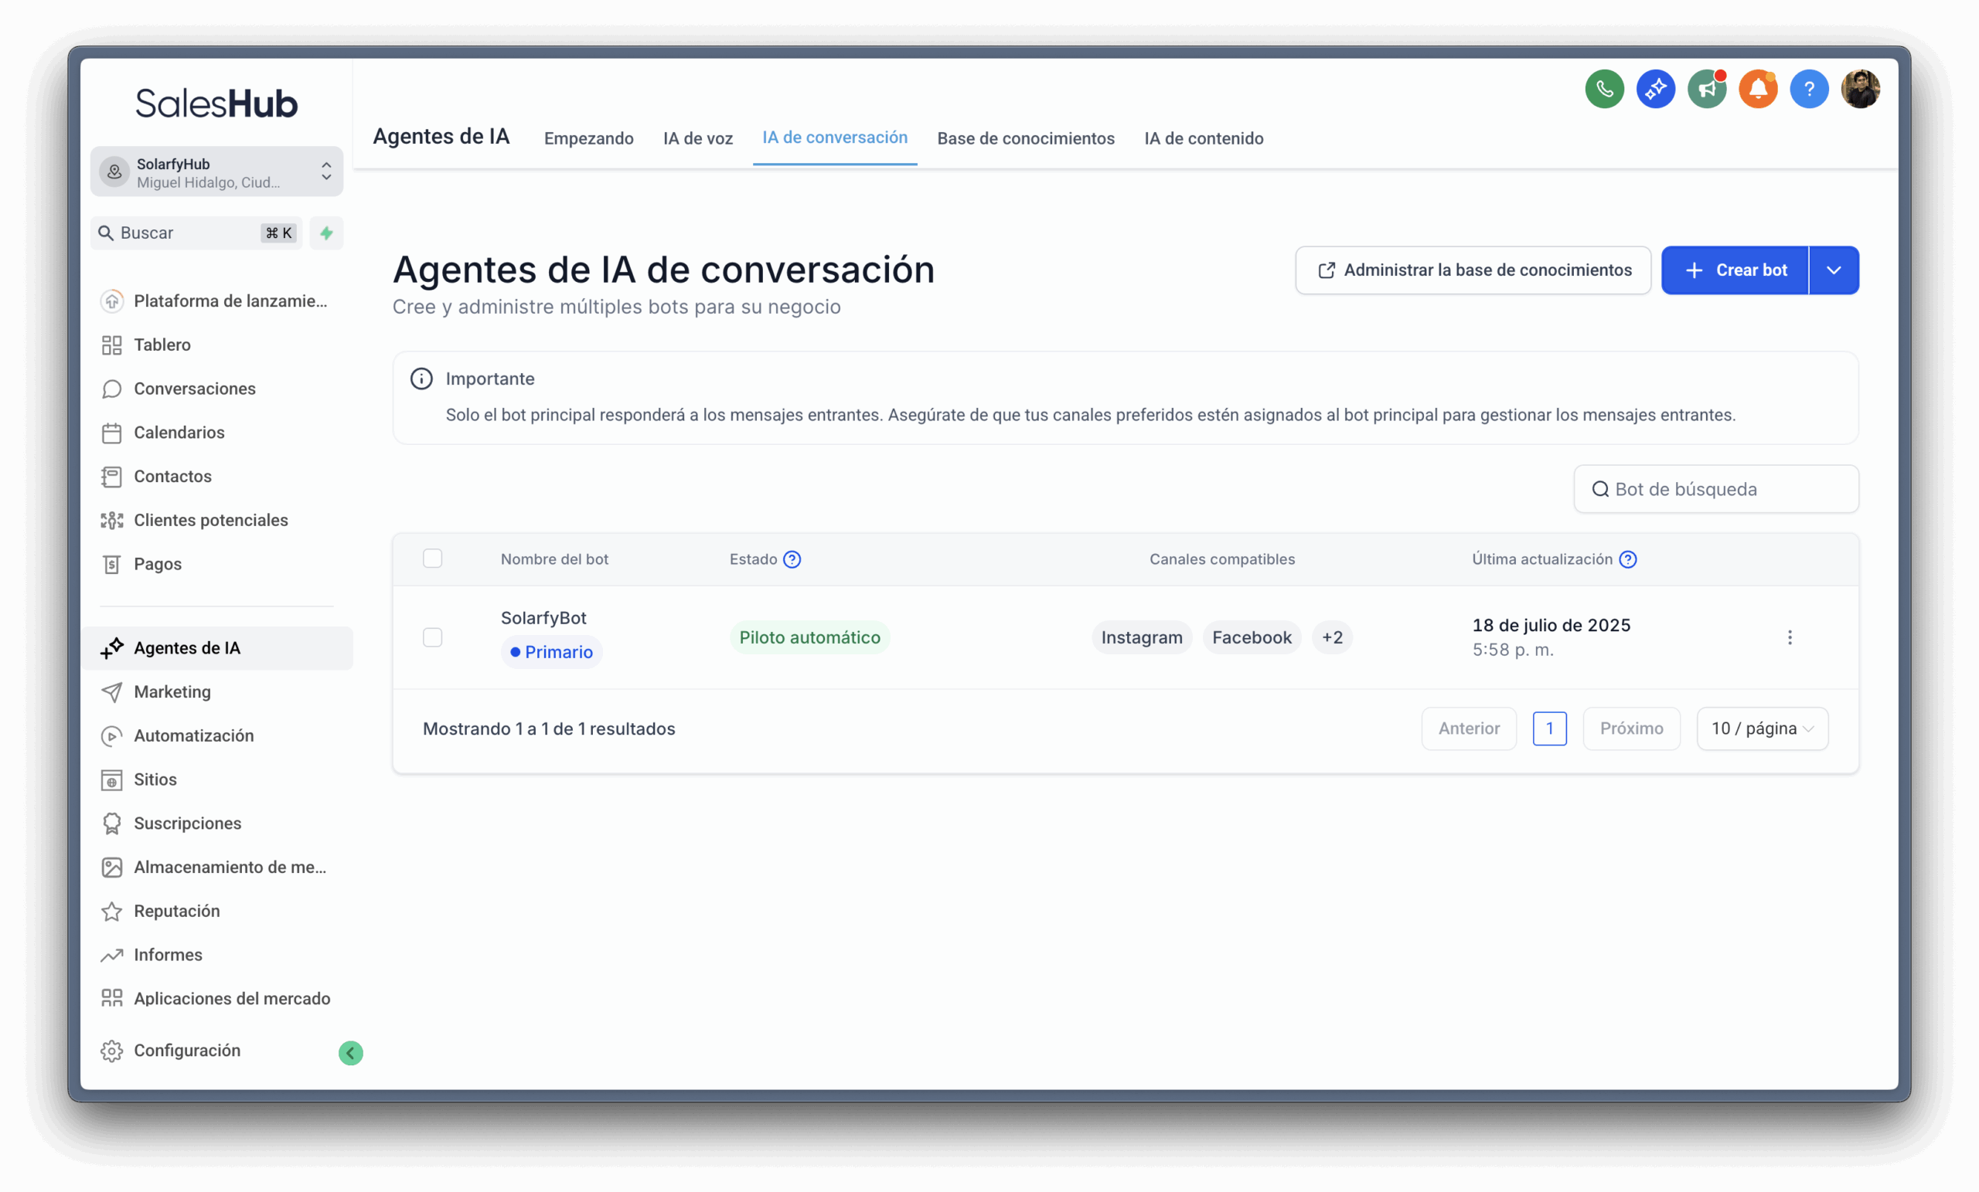The image size is (1979, 1192).
Task: Select Conversaciones in the sidebar
Action: tap(193, 389)
